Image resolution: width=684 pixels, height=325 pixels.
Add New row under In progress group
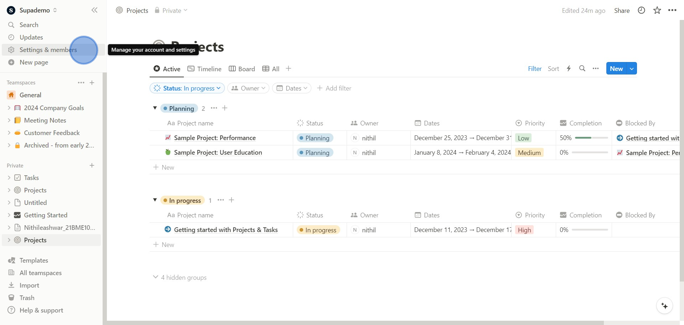point(164,244)
